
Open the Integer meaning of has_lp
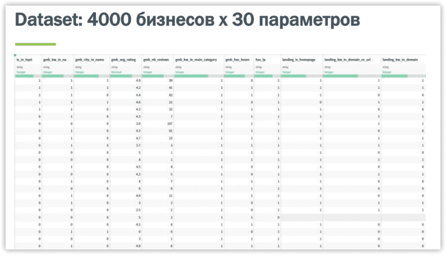tap(260, 72)
